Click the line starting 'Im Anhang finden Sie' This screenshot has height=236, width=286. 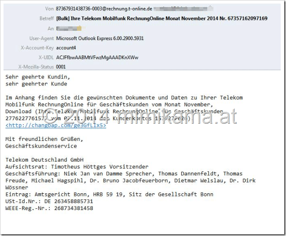124,98
